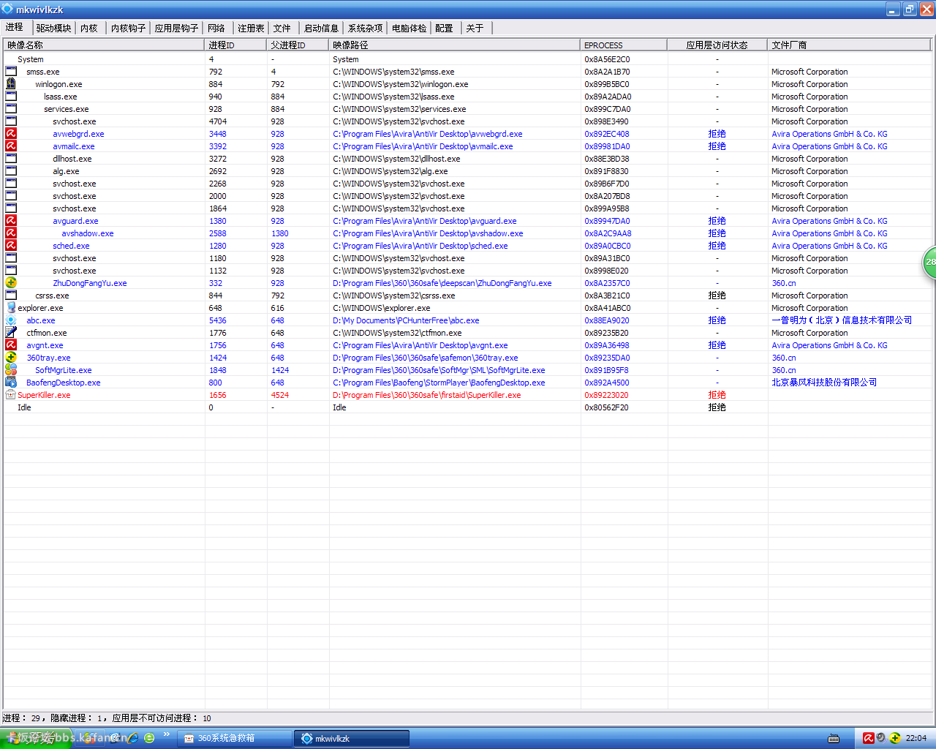Click the abc.exe process icon
Image resolution: width=936 pixels, height=749 pixels.
(11, 320)
